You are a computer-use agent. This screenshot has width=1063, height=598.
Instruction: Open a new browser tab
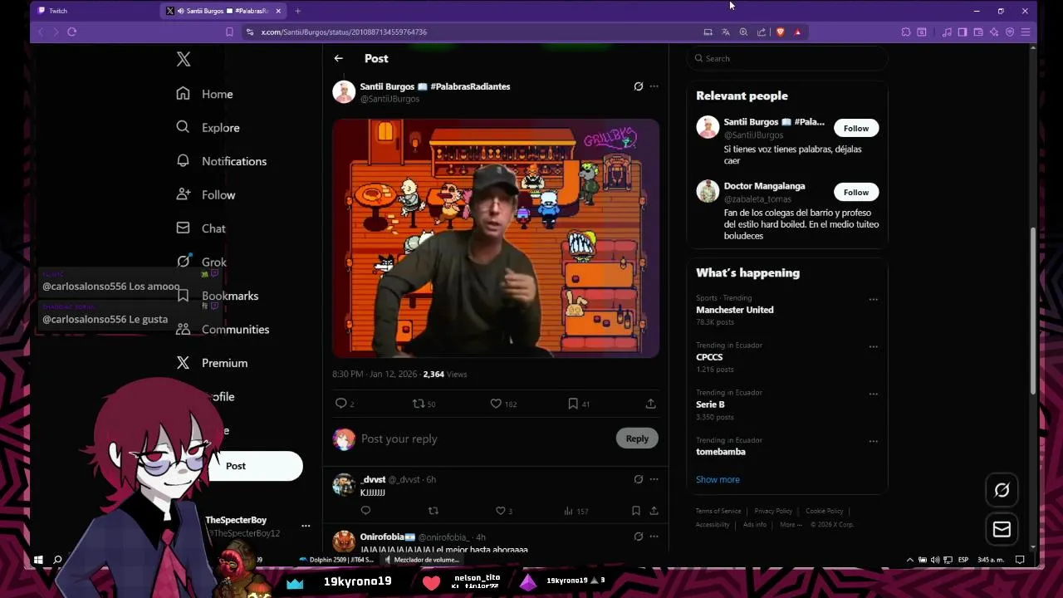coord(297,11)
